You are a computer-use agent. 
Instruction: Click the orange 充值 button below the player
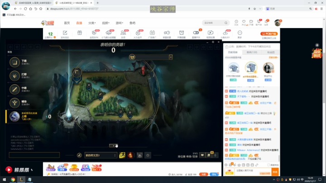tap(204, 174)
